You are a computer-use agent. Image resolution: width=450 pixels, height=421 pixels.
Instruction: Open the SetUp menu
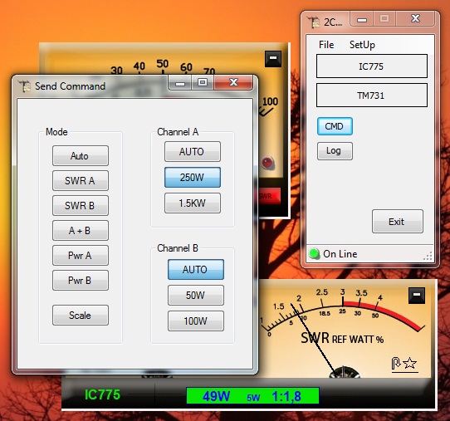click(362, 45)
